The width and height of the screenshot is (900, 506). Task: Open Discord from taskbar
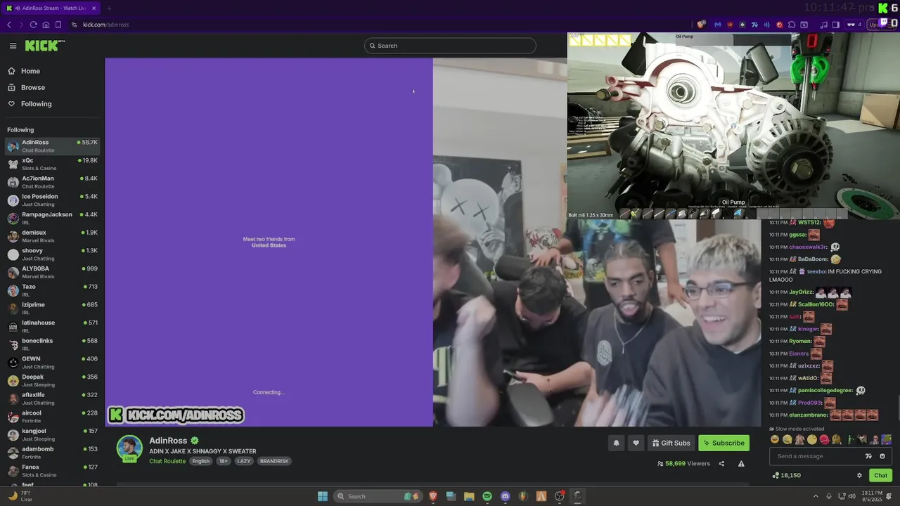[505, 496]
